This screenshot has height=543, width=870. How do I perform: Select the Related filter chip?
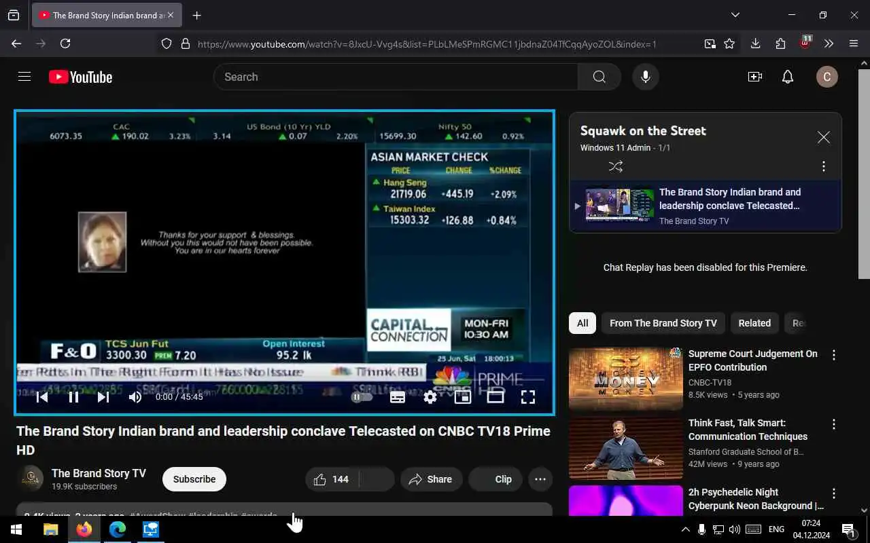[754, 323]
